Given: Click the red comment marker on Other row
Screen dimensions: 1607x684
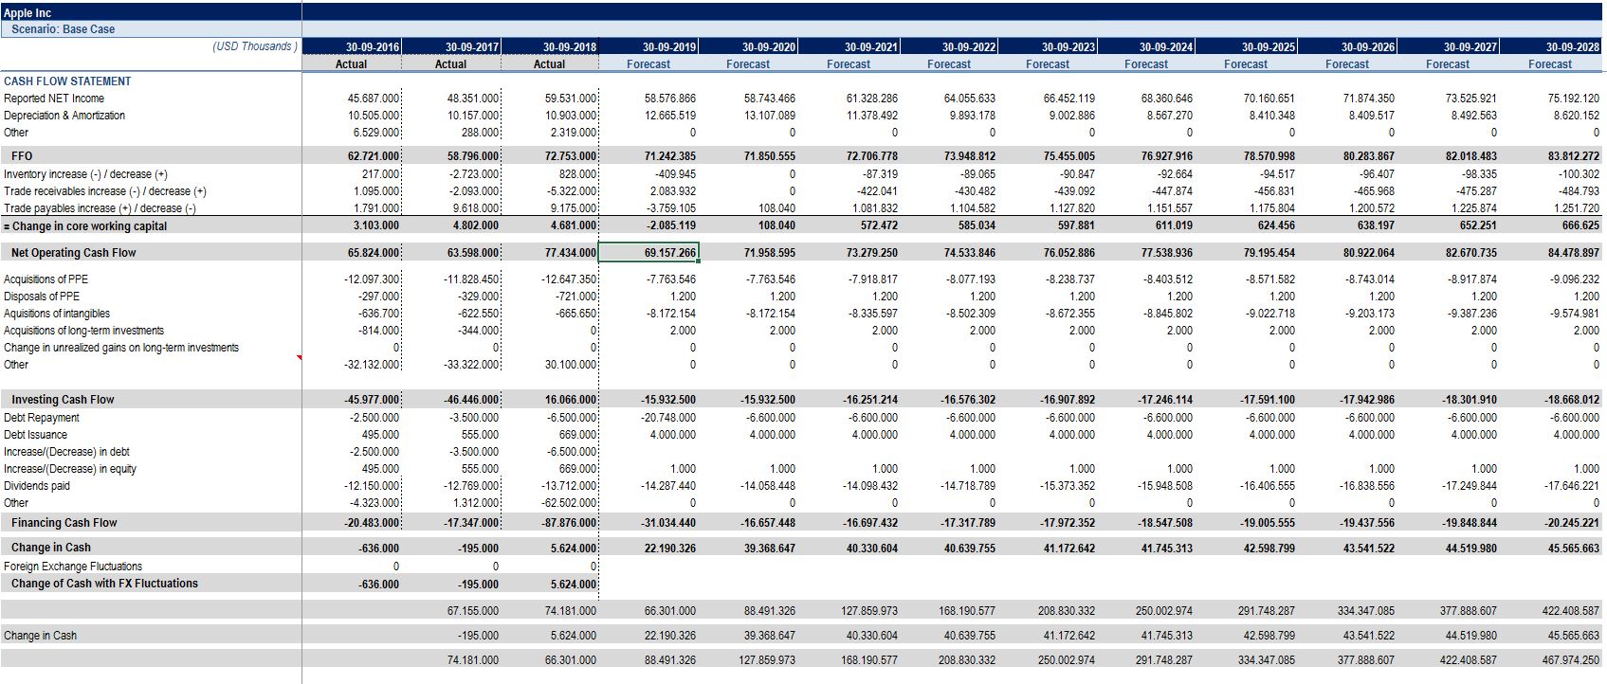Looking at the screenshot, I should 300,358.
